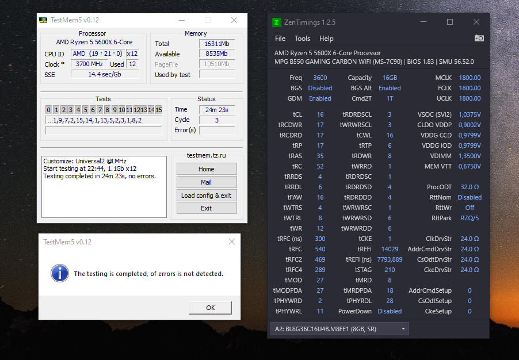Screen dimensions: 519x360
Task: Click Load config & exit button
Action: (207, 196)
